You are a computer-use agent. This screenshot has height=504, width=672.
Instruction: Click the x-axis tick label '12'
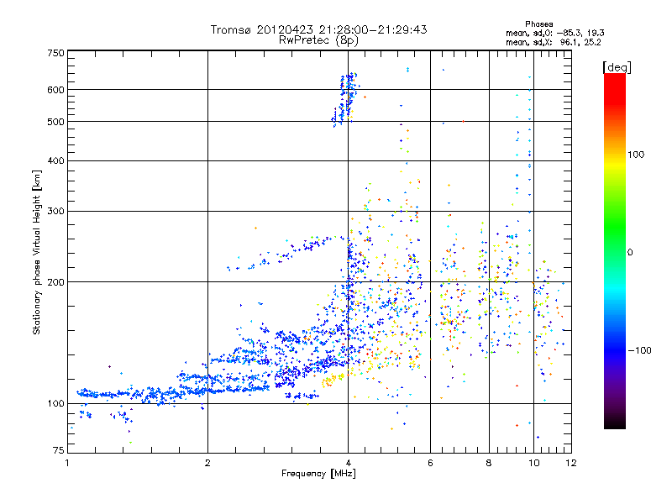[571, 463]
